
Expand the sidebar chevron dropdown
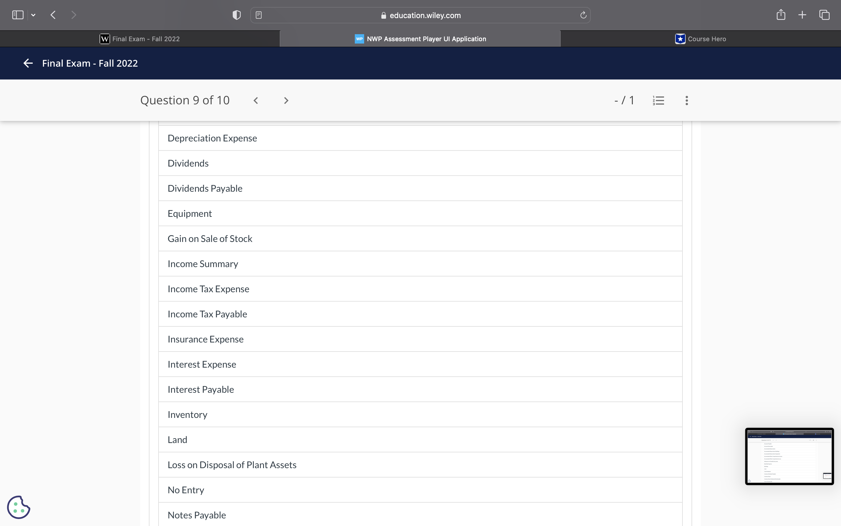click(33, 15)
